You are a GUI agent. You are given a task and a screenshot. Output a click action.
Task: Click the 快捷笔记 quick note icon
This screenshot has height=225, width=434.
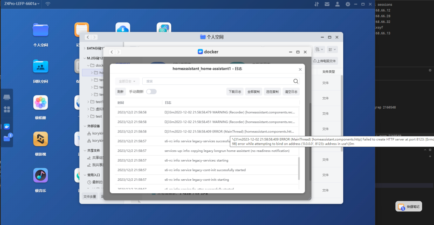409,207
